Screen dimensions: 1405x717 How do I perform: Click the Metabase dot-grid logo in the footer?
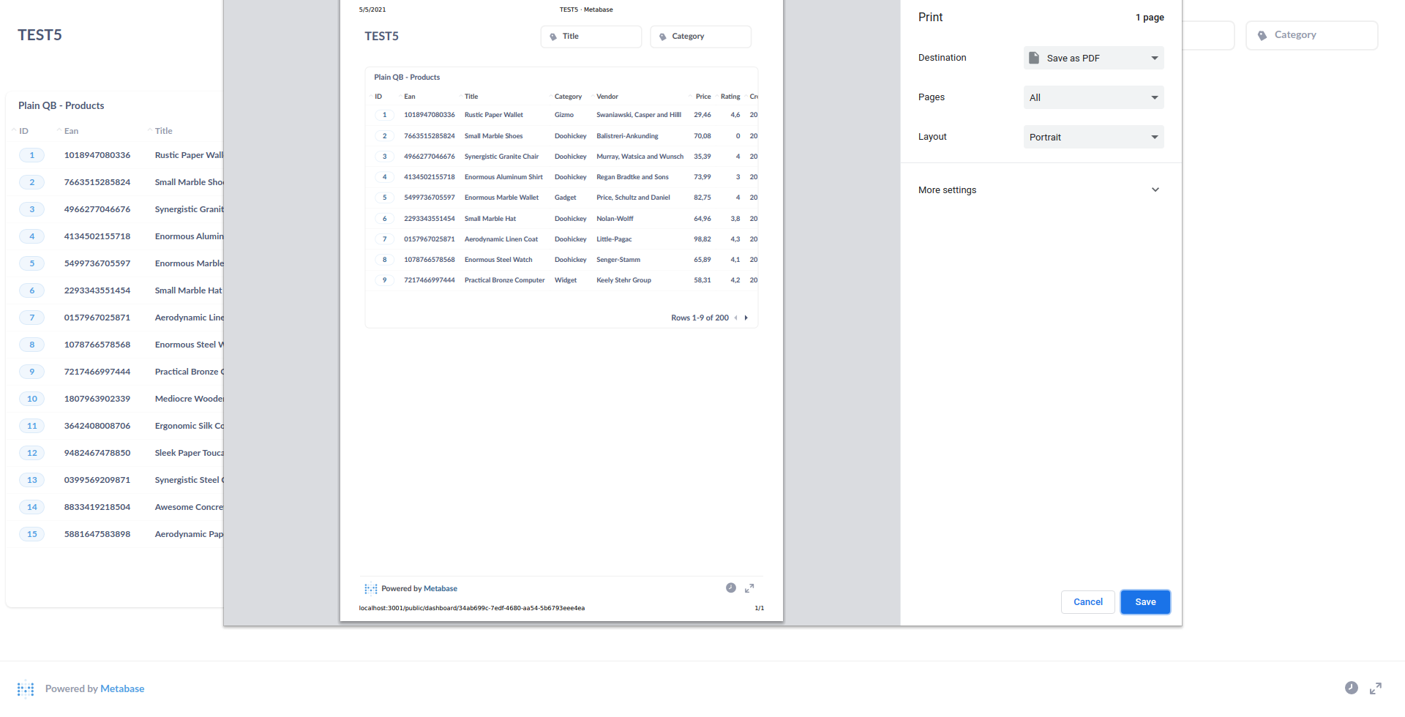(x=26, y=688)
